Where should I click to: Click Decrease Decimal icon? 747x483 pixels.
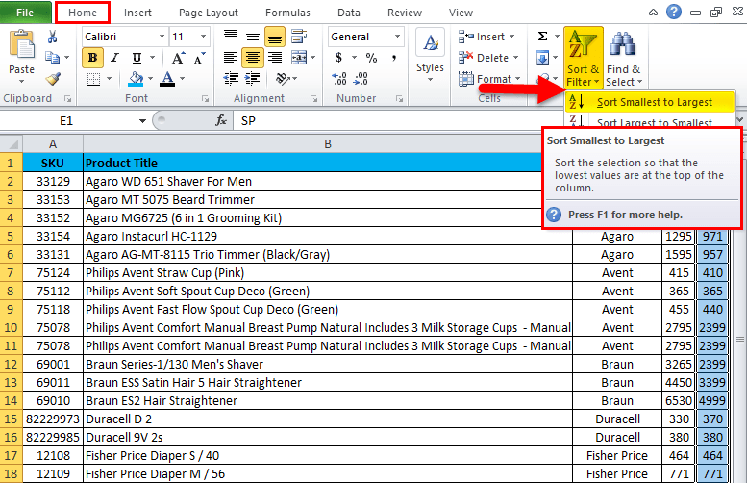point(361,79)
